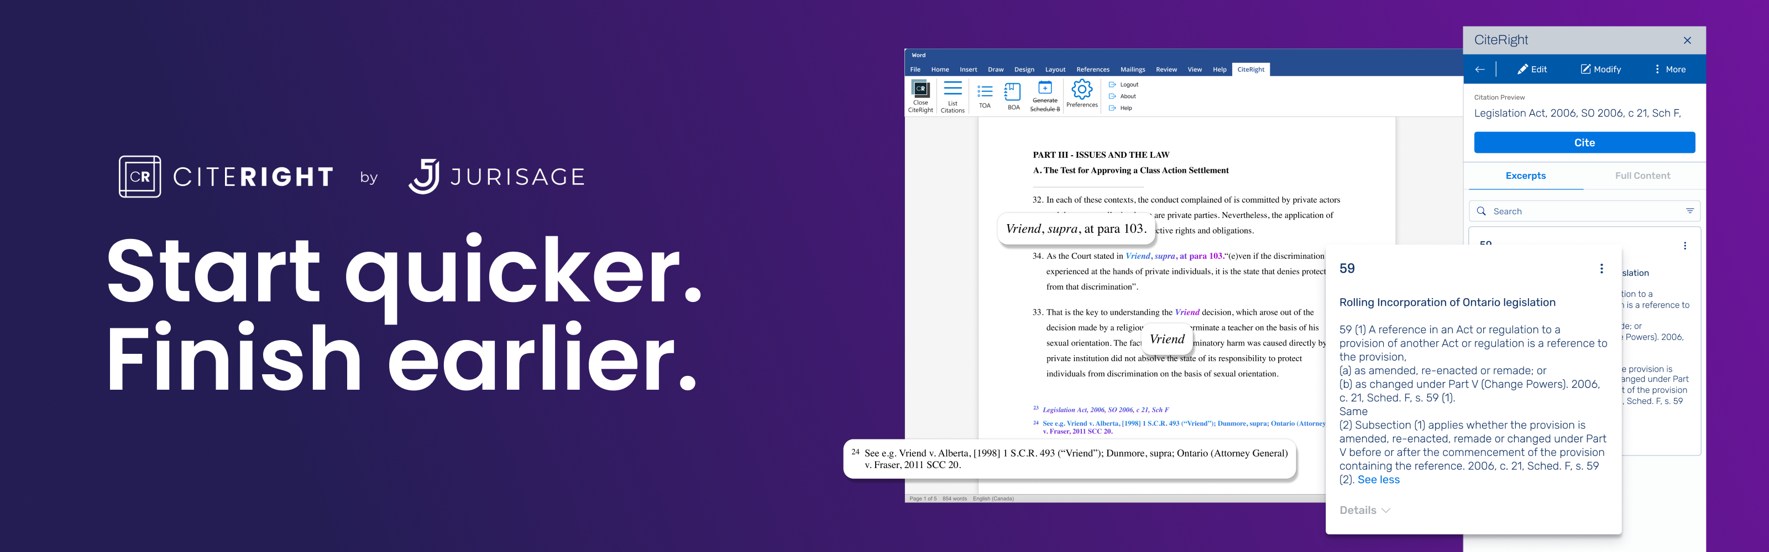
Task: Open the References ribbon tab
Action: tap(1092, 69)
